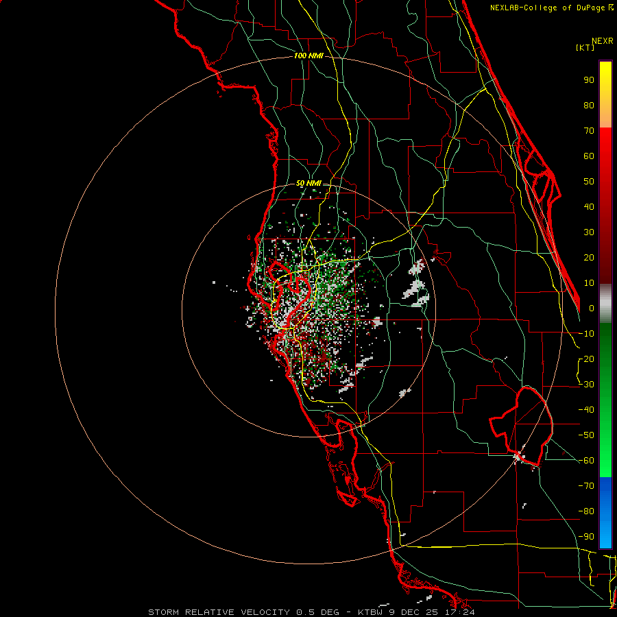Click the 50 value on velocity scale

coord(589,182)
